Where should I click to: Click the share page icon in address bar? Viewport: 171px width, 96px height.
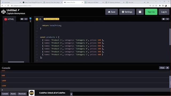coord(153,6)
